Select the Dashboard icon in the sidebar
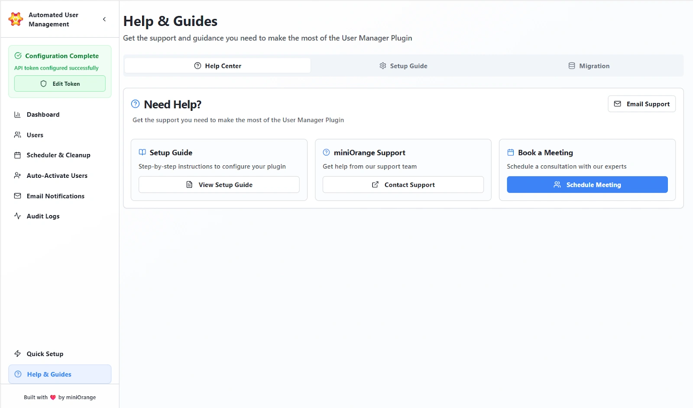This screenshot has width=693, height=408. click(x=17, y=114)
